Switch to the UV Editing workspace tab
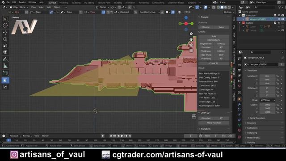Screen dimensions: 286x161 [89, 3]
